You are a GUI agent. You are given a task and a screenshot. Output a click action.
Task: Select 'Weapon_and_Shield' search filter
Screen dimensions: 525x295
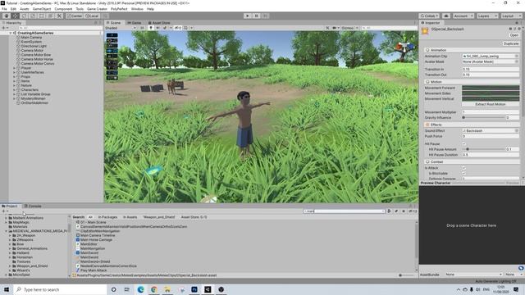click(x=159, y=217)
